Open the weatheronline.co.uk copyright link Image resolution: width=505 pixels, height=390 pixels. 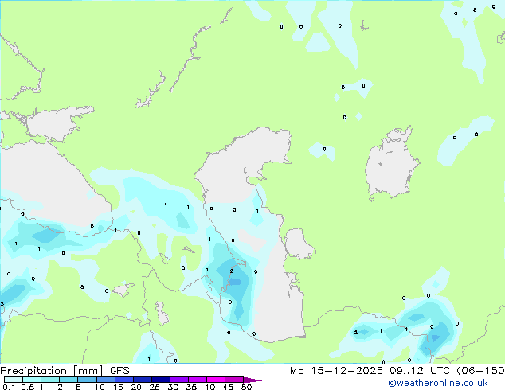coord(438,383)
